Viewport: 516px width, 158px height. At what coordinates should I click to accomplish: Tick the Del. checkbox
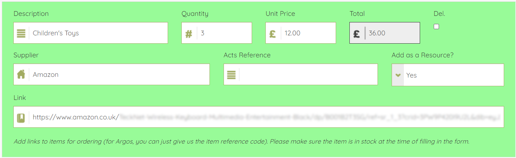436,27
